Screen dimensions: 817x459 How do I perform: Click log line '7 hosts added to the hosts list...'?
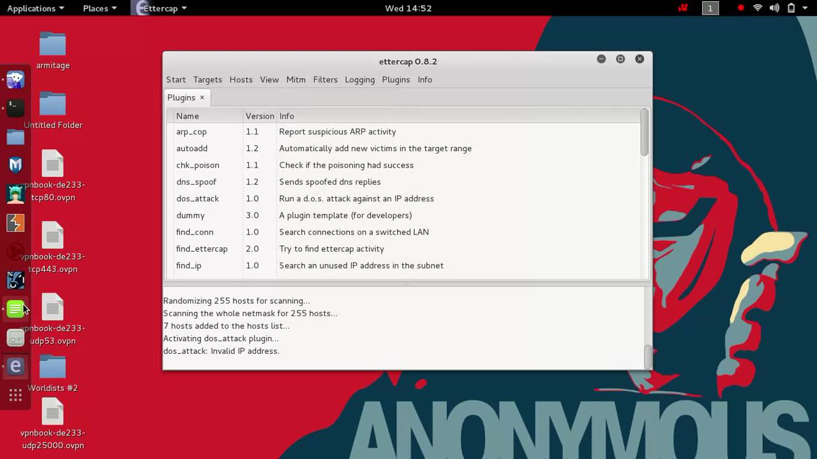click(227, 326)
